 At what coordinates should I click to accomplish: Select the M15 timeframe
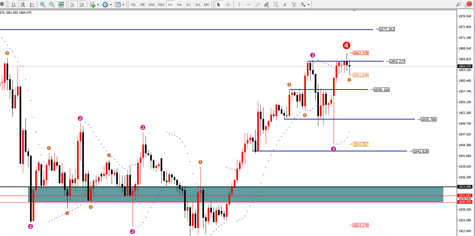click(x=152, y=5)
